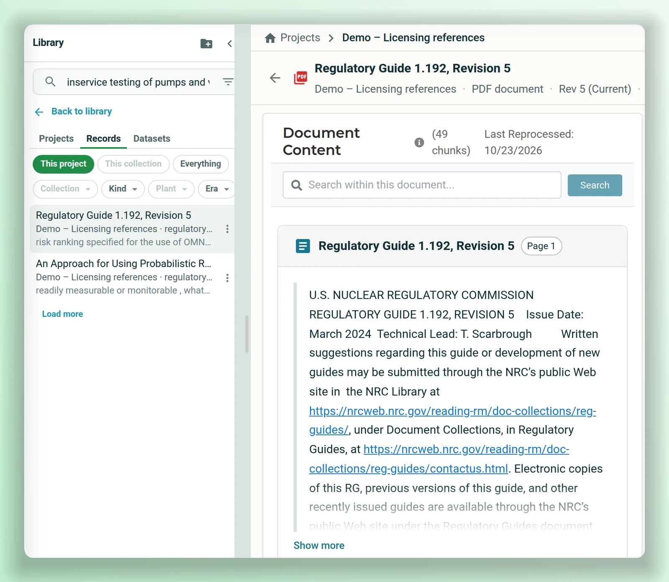Expand the Kind filter dropdown
This screenshot has height=582, width=669.
coord(123,189)
